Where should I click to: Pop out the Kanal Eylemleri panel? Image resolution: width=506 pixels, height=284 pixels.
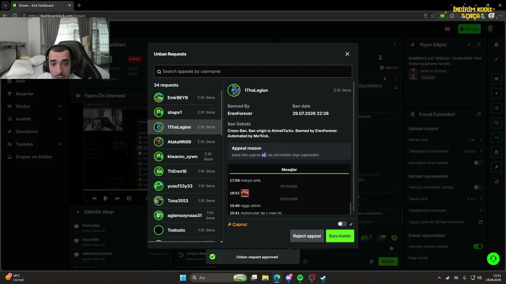(x=479, y=114)
